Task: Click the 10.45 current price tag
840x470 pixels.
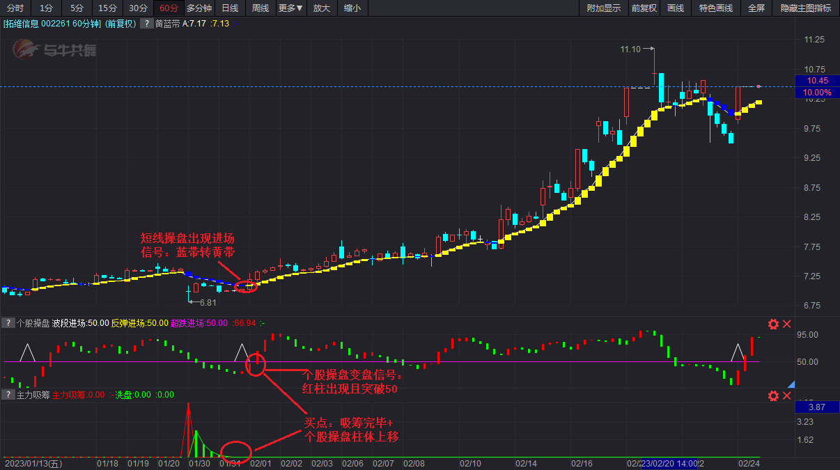Action: pos(816,81)
